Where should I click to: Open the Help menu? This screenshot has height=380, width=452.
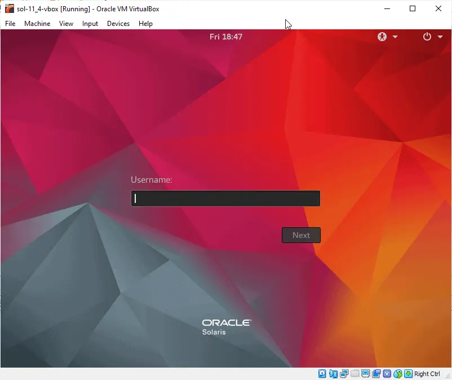coord(145,24)
